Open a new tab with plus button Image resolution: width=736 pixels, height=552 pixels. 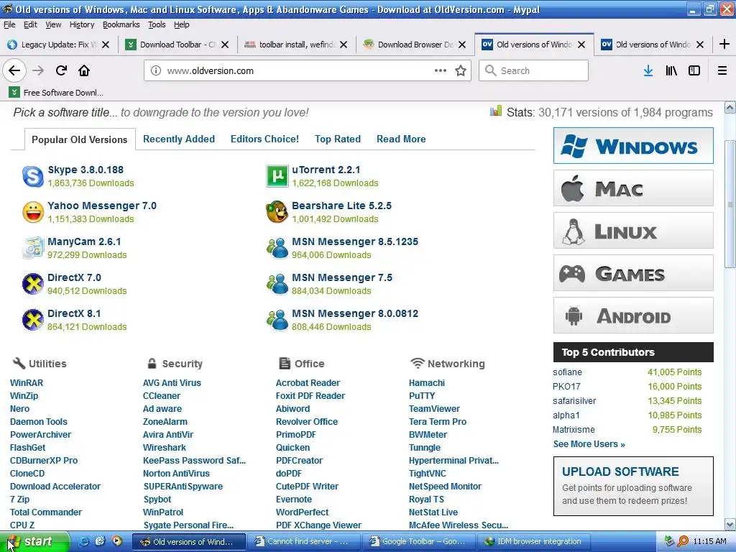click(x=724, y=44)
